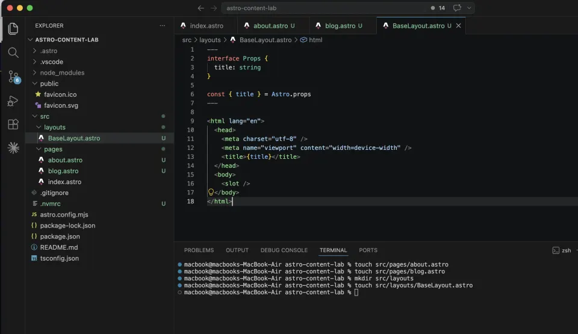
Task: Open the chat icon in title bar
Action: click(457, 8)
